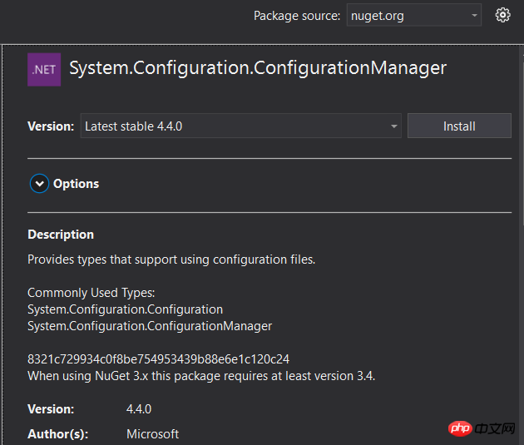The width and height of the screenshot is (524, 445).
Task: Expand Options using the circled chevron
Action: coord(39,184)
